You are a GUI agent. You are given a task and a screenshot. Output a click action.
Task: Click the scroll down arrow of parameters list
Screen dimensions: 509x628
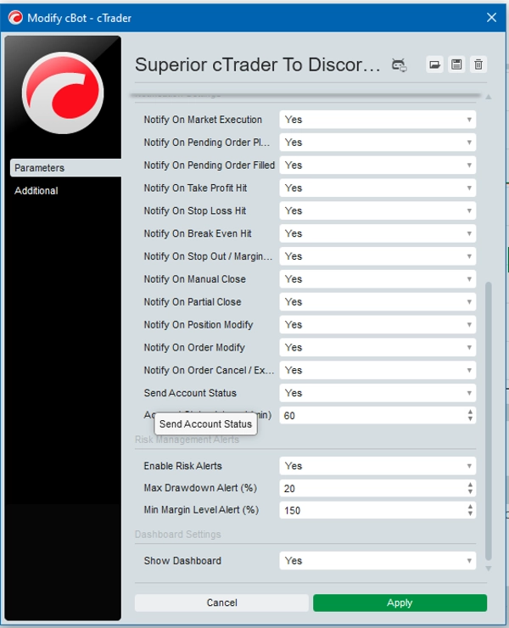click(x=488, y=569)
